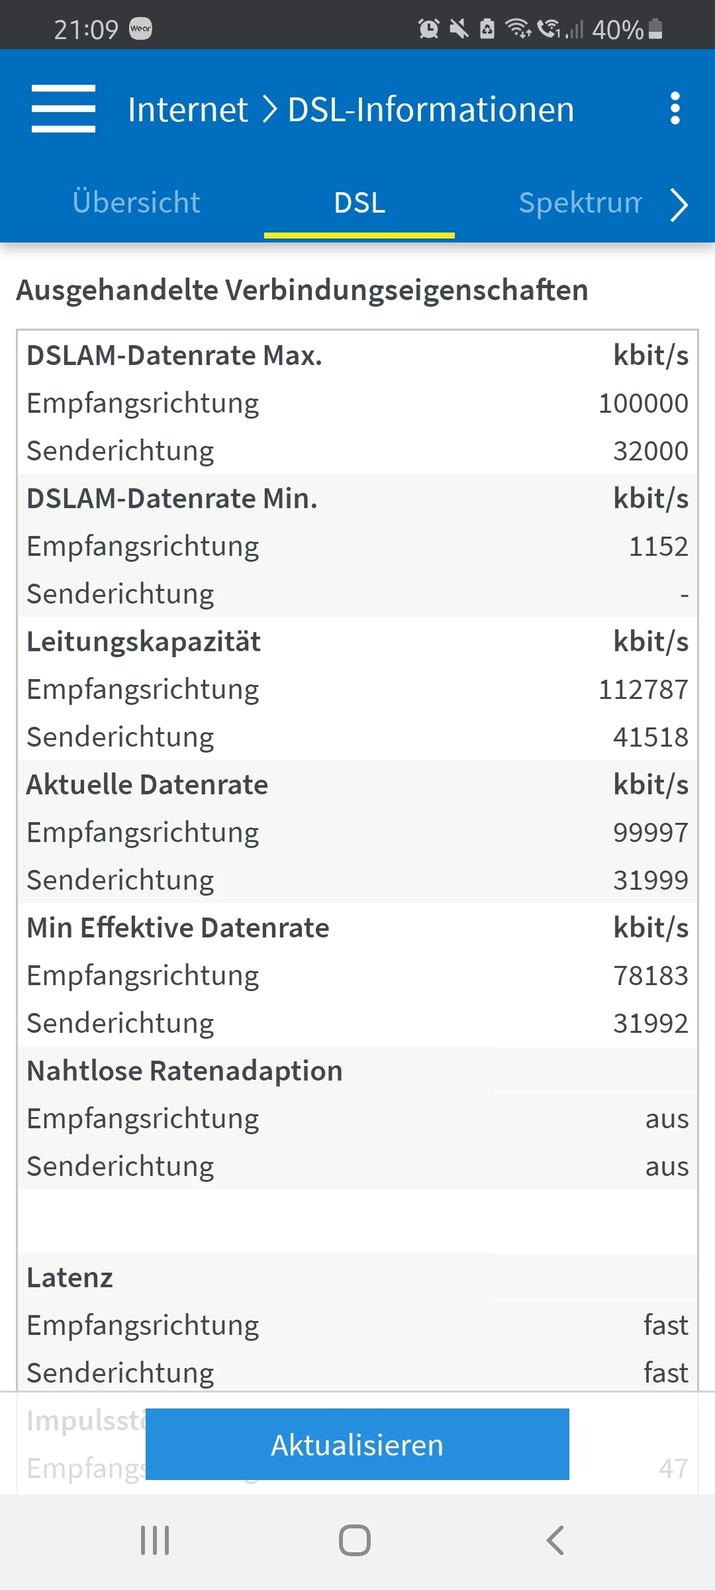The image size is (715, 1590).
Task: Open the three-dot overflow menu
Action: tap(675, 109)
